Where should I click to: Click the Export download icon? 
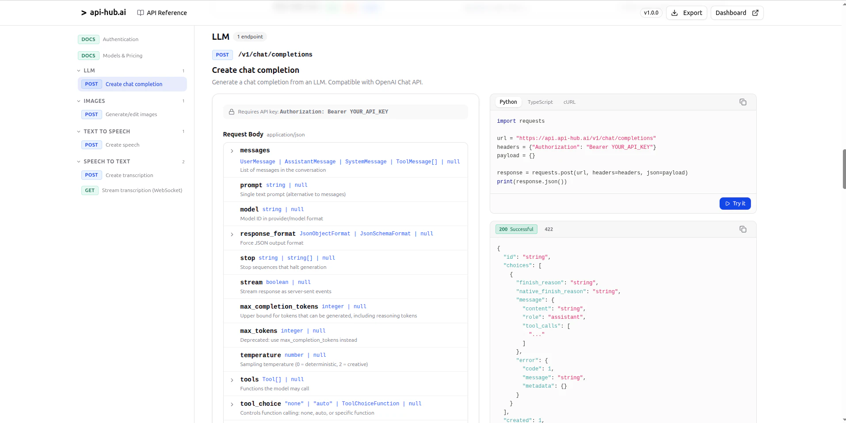click(x=675, y=13)
